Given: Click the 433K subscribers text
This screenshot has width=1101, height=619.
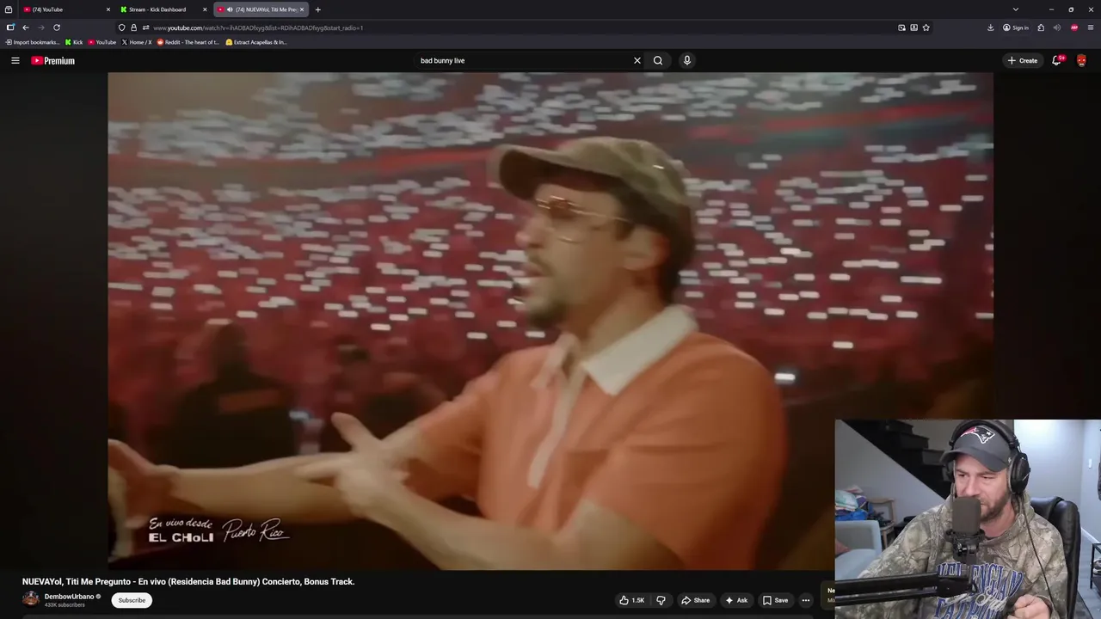Looking at the screenshot, I should tap(65, 605).
